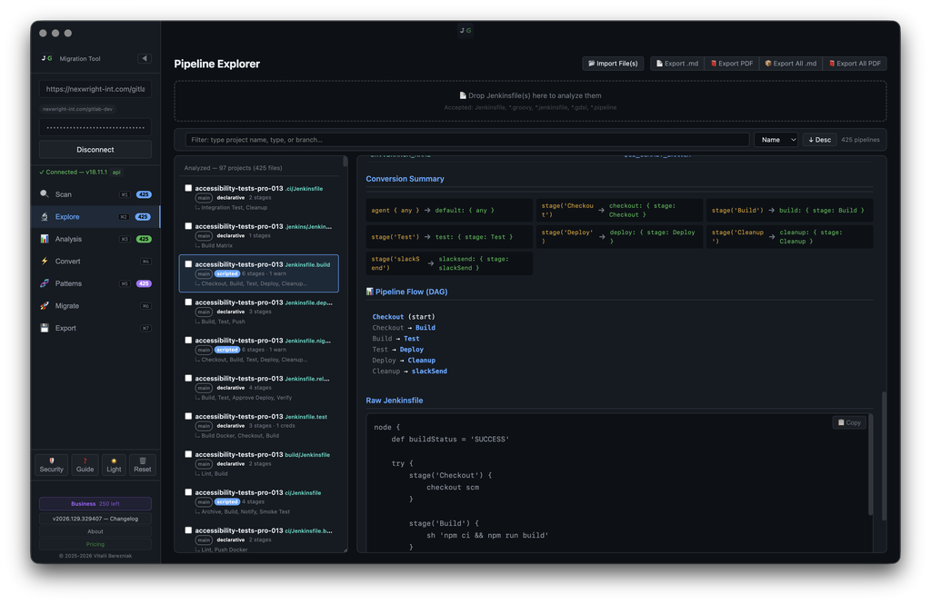Click the 425 badge beside Analysis
Image resolution: width=931 pixels, height=604 pixels.
coord(144,239)
